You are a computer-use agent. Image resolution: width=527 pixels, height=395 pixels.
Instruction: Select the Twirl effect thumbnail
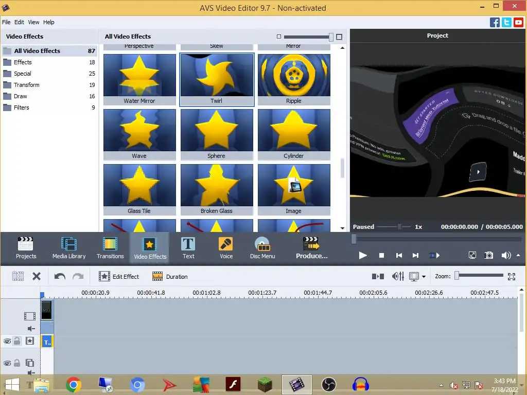[x=217, y=79]
